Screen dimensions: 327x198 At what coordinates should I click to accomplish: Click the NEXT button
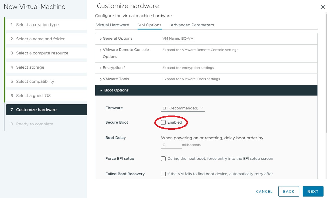coord(313,191)
